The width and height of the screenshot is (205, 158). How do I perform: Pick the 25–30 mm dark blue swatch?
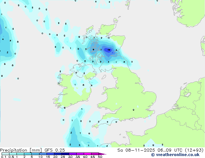click(x=65, y=154)
